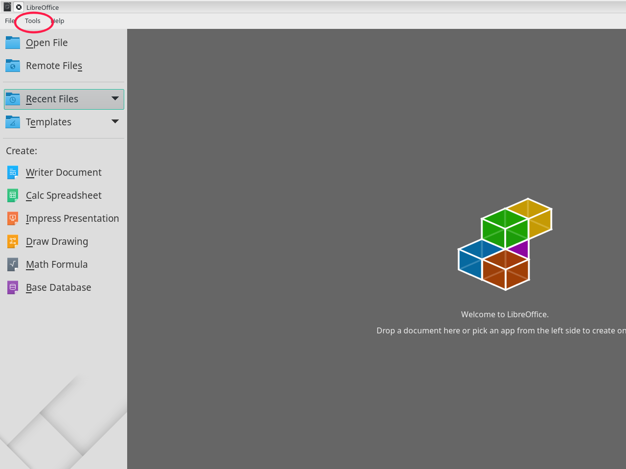
Task: Click the Recent Files clock folder icon
Action: [13, 99]
